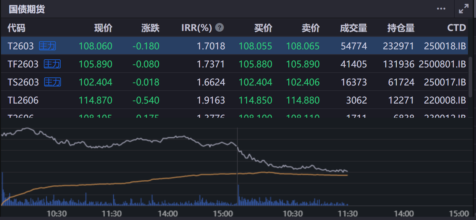Click the IRR(%) help question mark icon
Image resolution: width=476 pixels, height=220 pixels.
point(220,28)
